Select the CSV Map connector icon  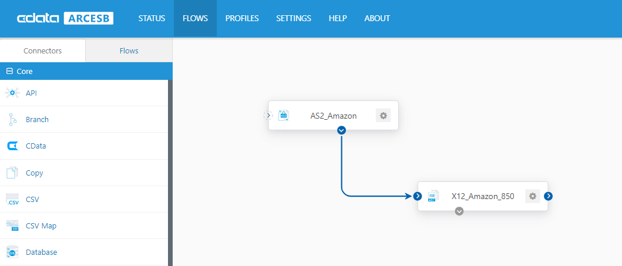12,225
